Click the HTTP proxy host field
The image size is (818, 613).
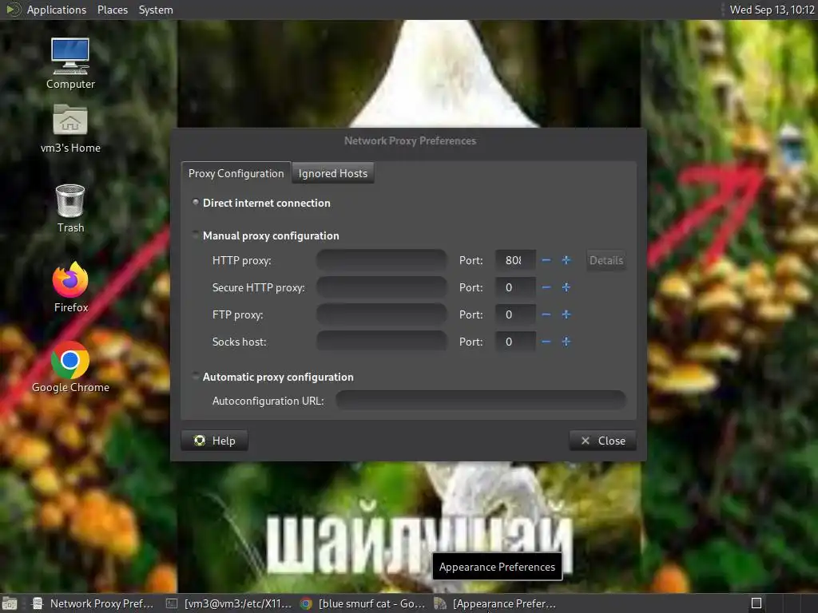click(381, 260)
